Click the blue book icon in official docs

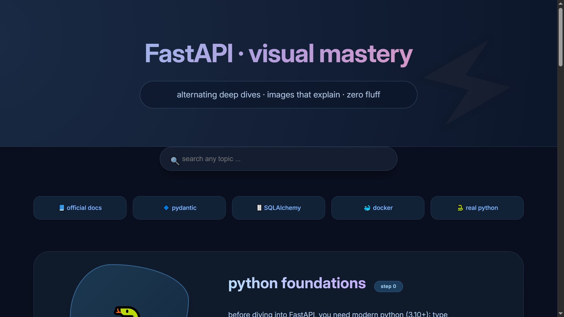point(61,208)
